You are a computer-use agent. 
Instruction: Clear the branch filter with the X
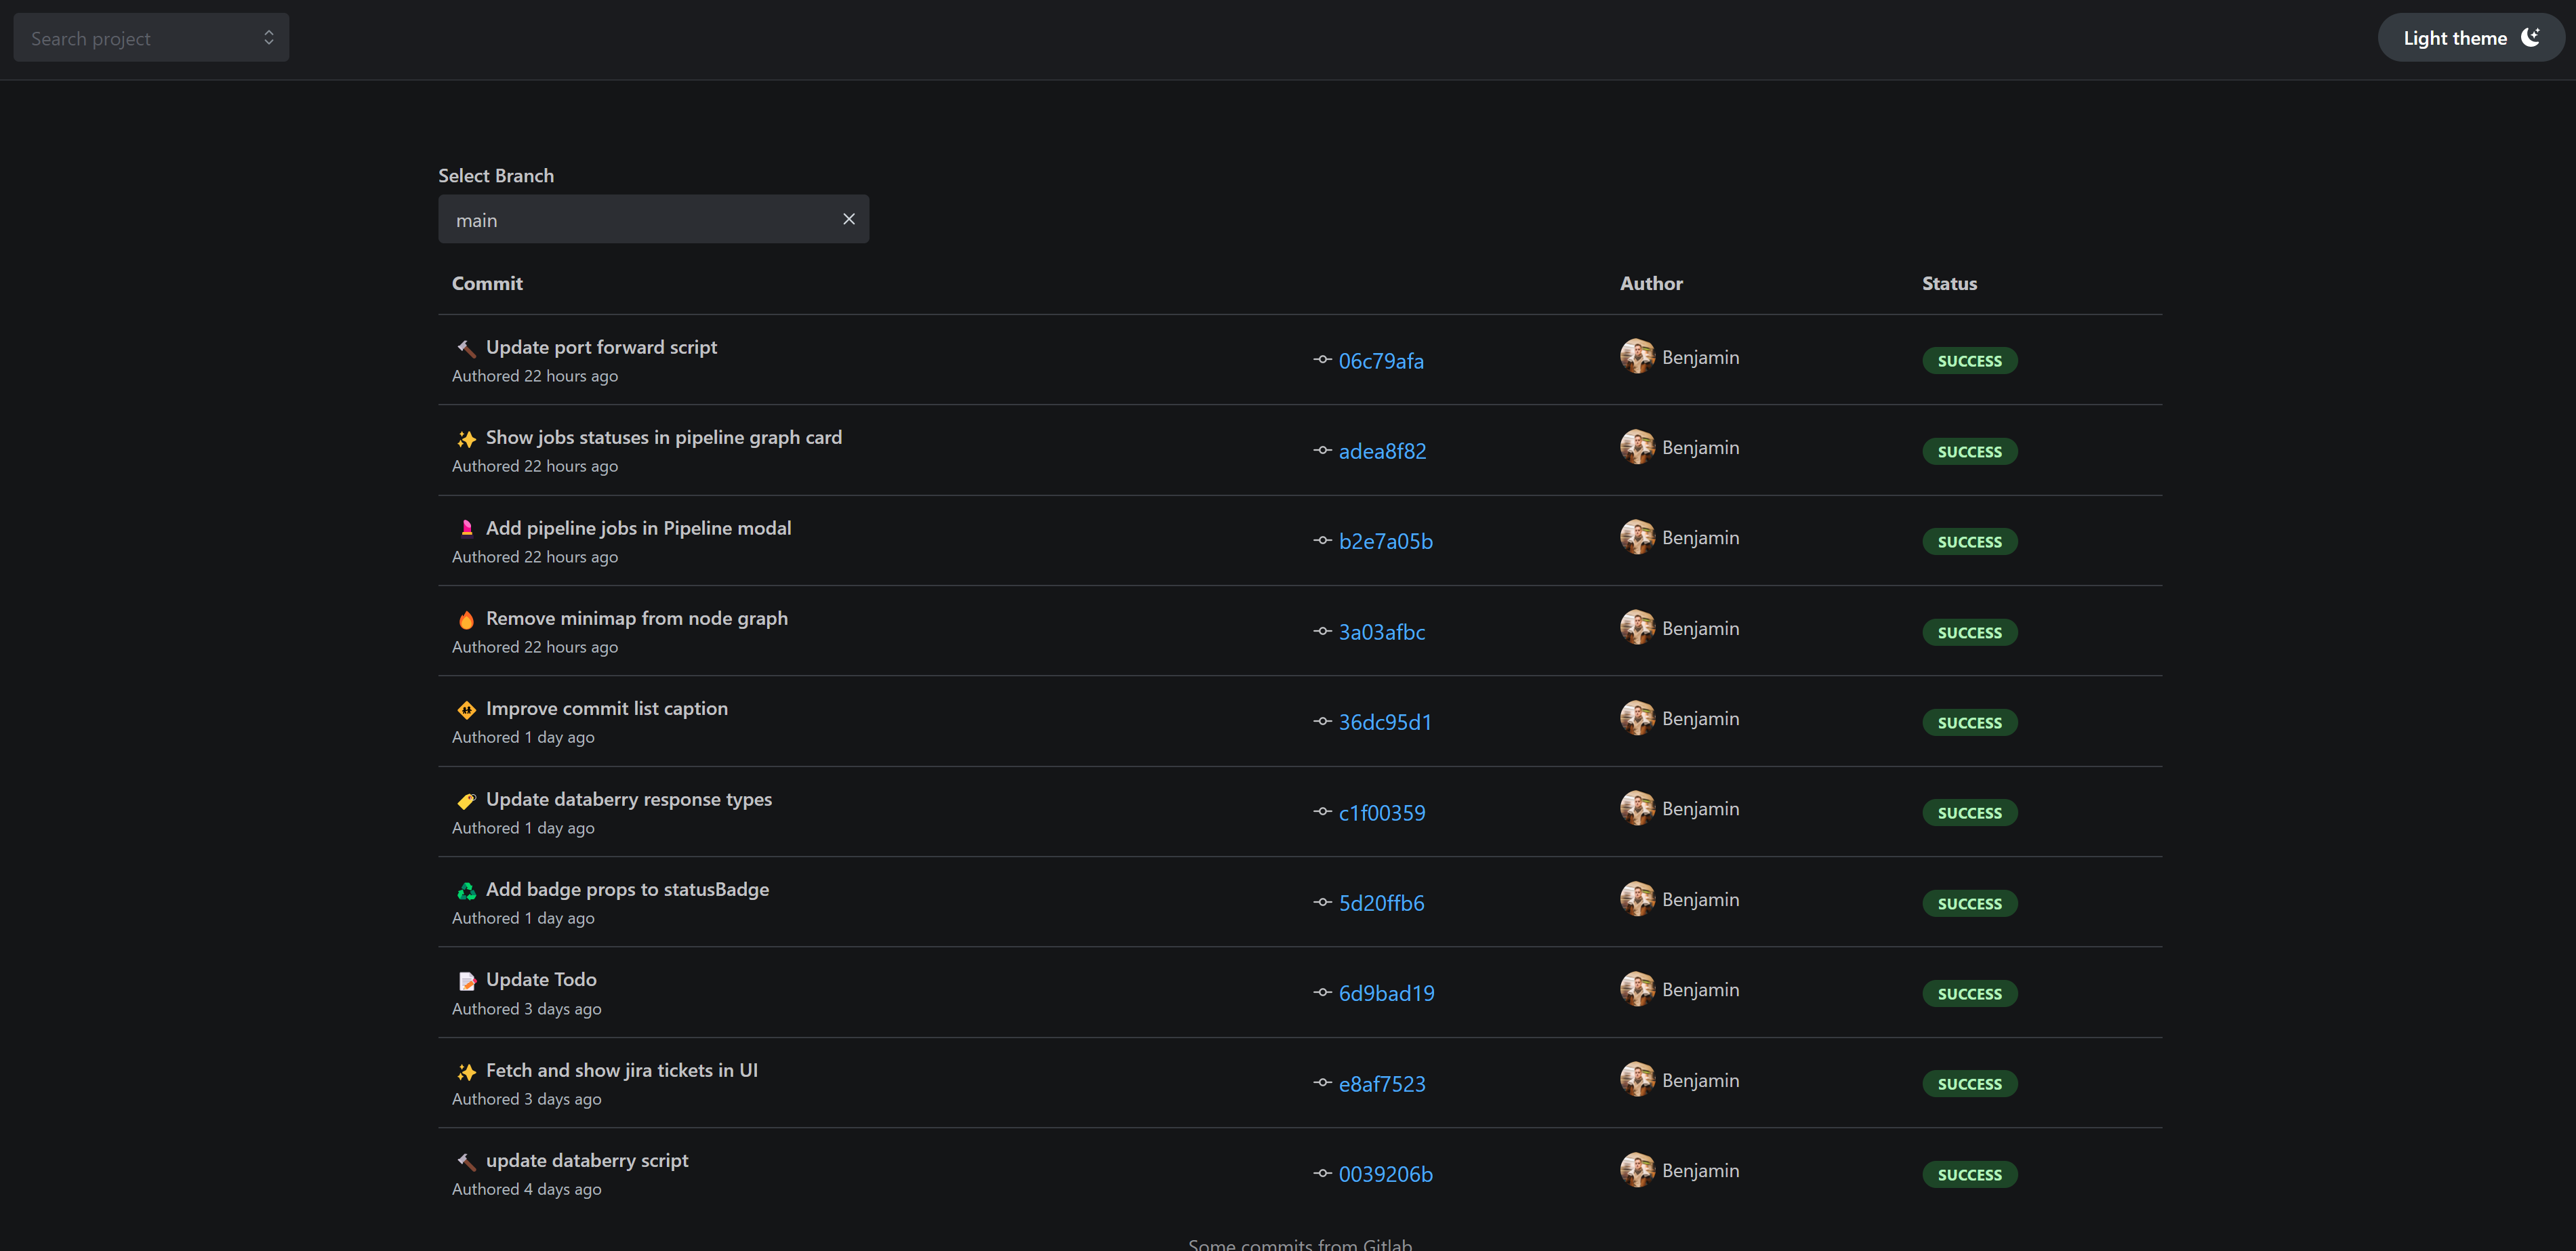pyautogui.click(x=849, y=219)
